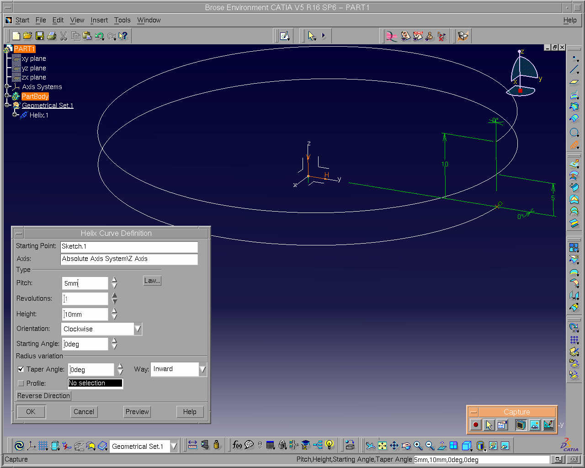Select zx plane in the tree
585x468 pixels.
(34, 77)
